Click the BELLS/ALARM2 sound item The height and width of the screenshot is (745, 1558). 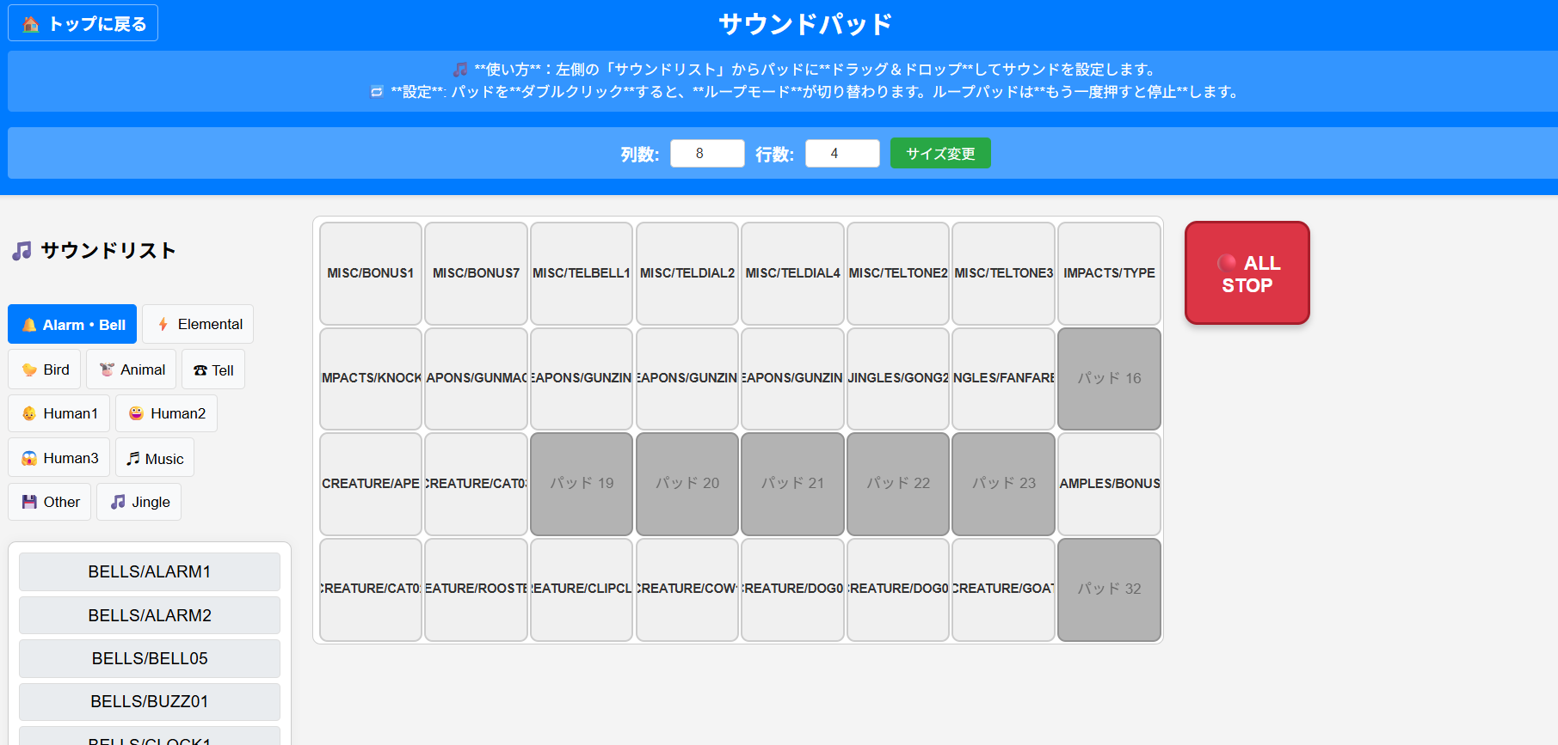point(150,615)
